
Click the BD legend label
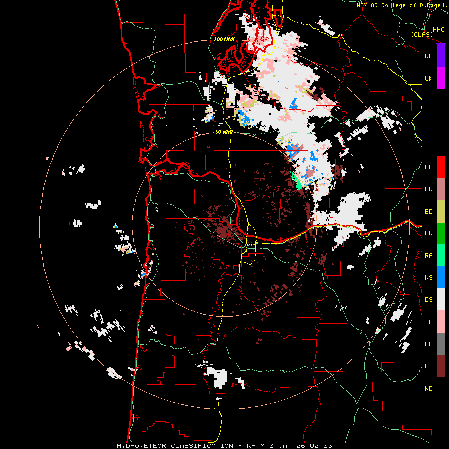pos(428,212)
